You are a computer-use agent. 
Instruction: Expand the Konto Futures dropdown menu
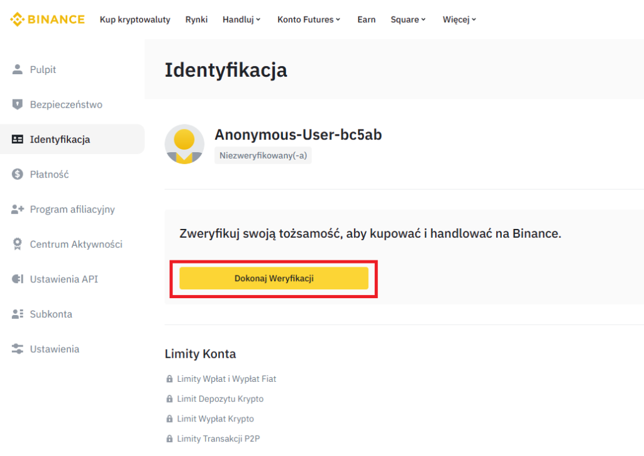pos(309,19)
